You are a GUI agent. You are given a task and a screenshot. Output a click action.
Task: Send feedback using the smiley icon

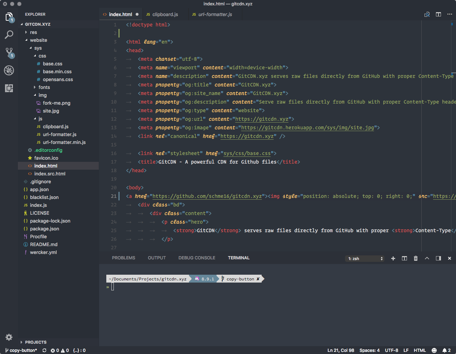pos(434,350)
